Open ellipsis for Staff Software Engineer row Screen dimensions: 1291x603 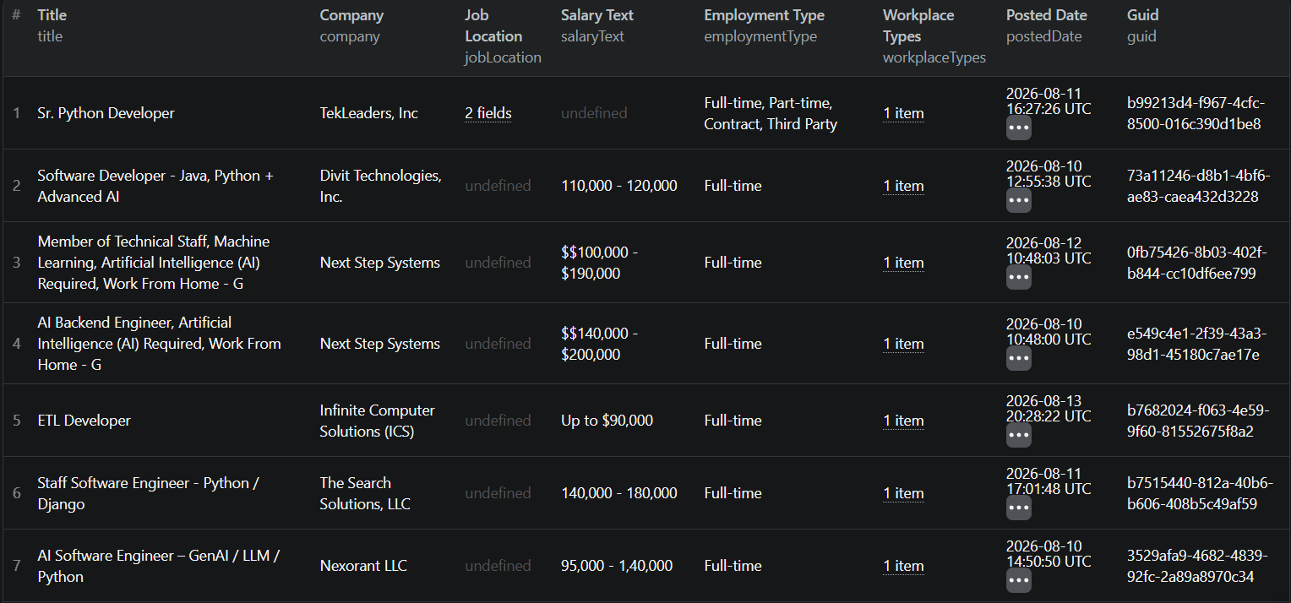1019,508
